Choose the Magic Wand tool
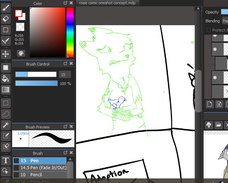 [x=6, y=125]
